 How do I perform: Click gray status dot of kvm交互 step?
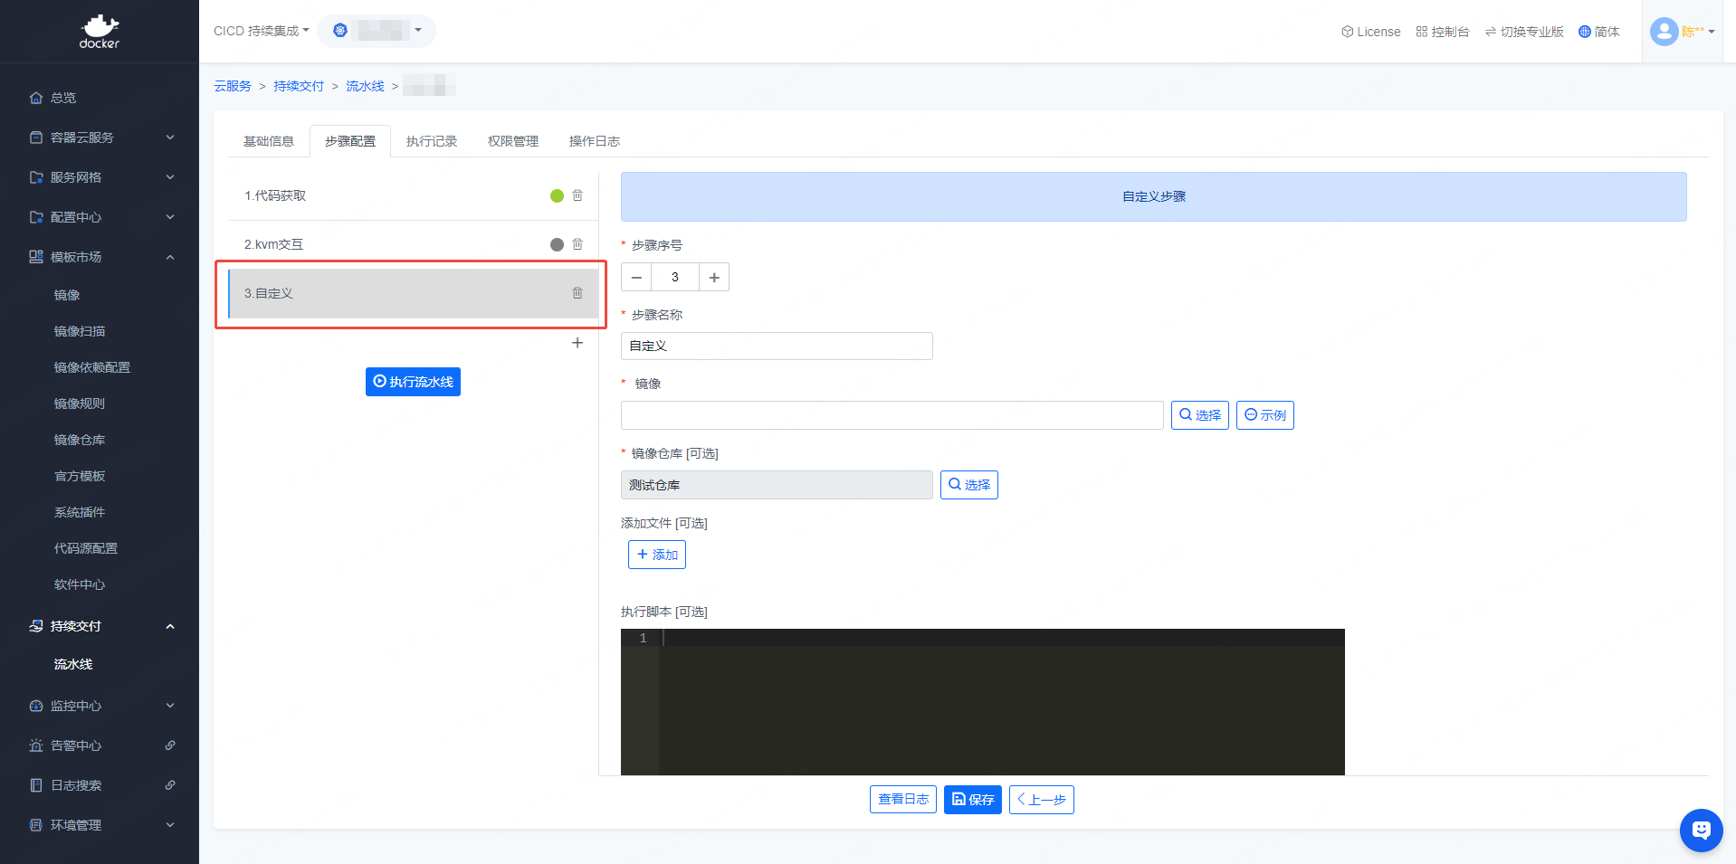point(557,244)
